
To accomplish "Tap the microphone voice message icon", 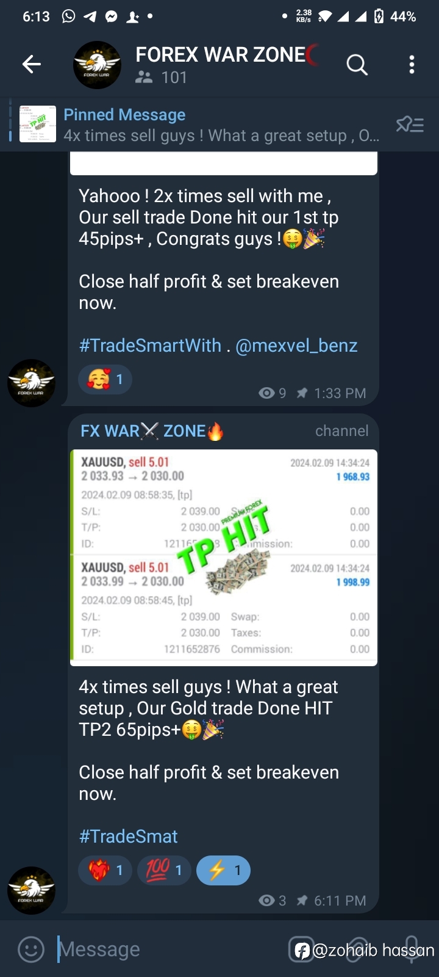I will pyautogui.click(x=412, y=950).
